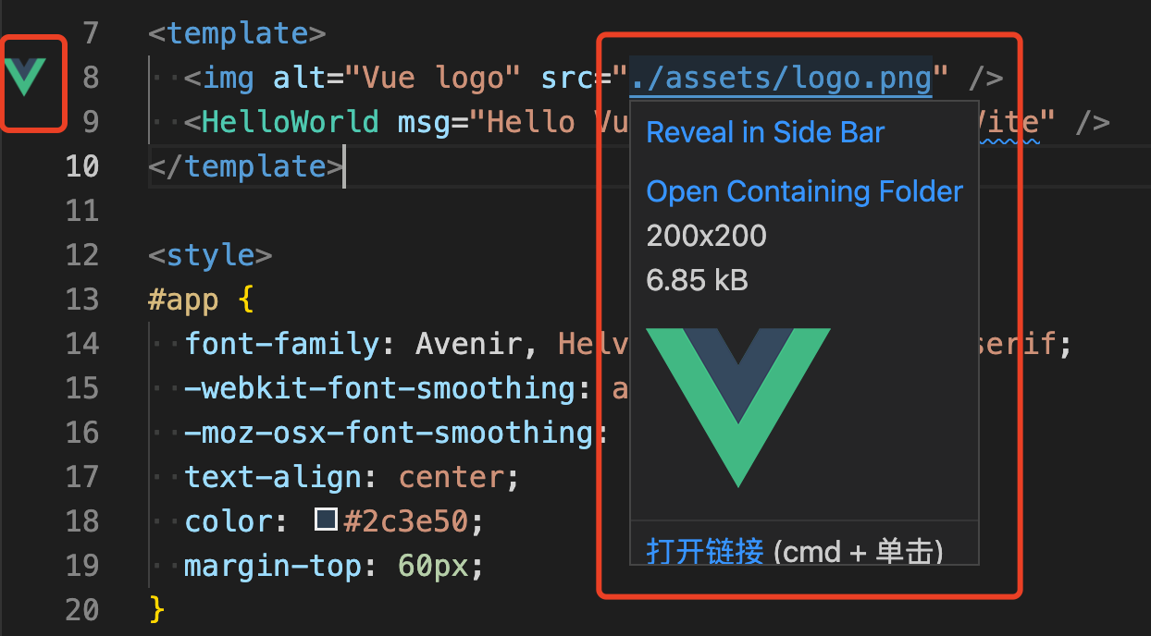Click the text-align property name
The image size is (1151, 636).
273,477
